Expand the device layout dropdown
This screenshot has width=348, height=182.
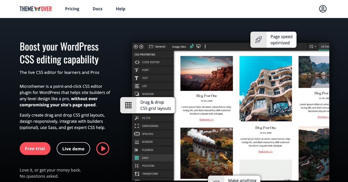pos(313,47)
